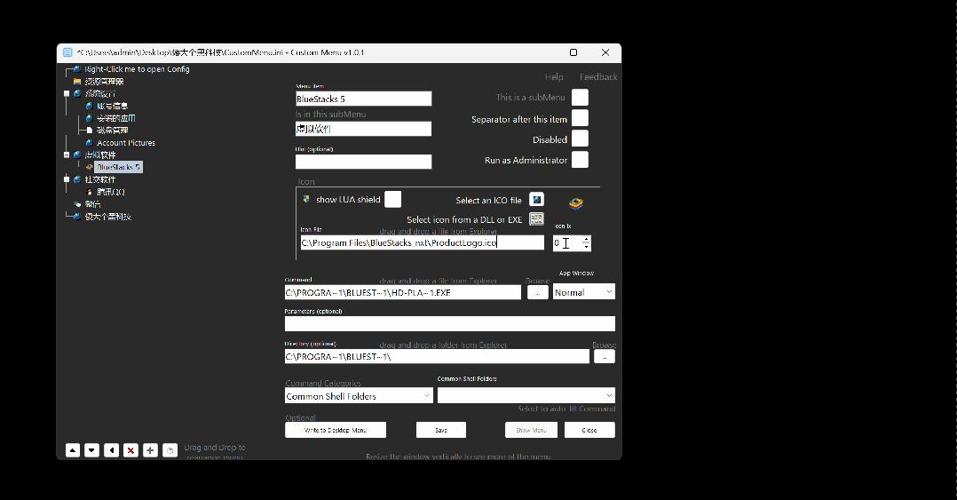Click the Directory (optional) input field
This screenshot has height=500, width=957.
(x=437, y=356)
